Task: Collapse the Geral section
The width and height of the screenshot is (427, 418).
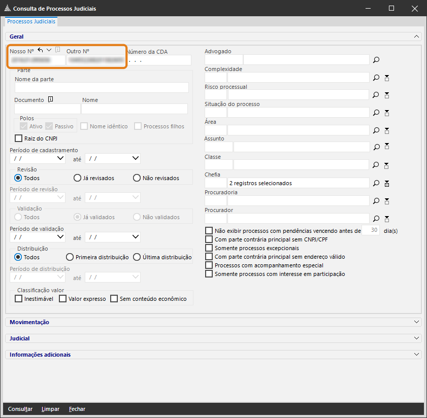Action: (x=417, y=37)
